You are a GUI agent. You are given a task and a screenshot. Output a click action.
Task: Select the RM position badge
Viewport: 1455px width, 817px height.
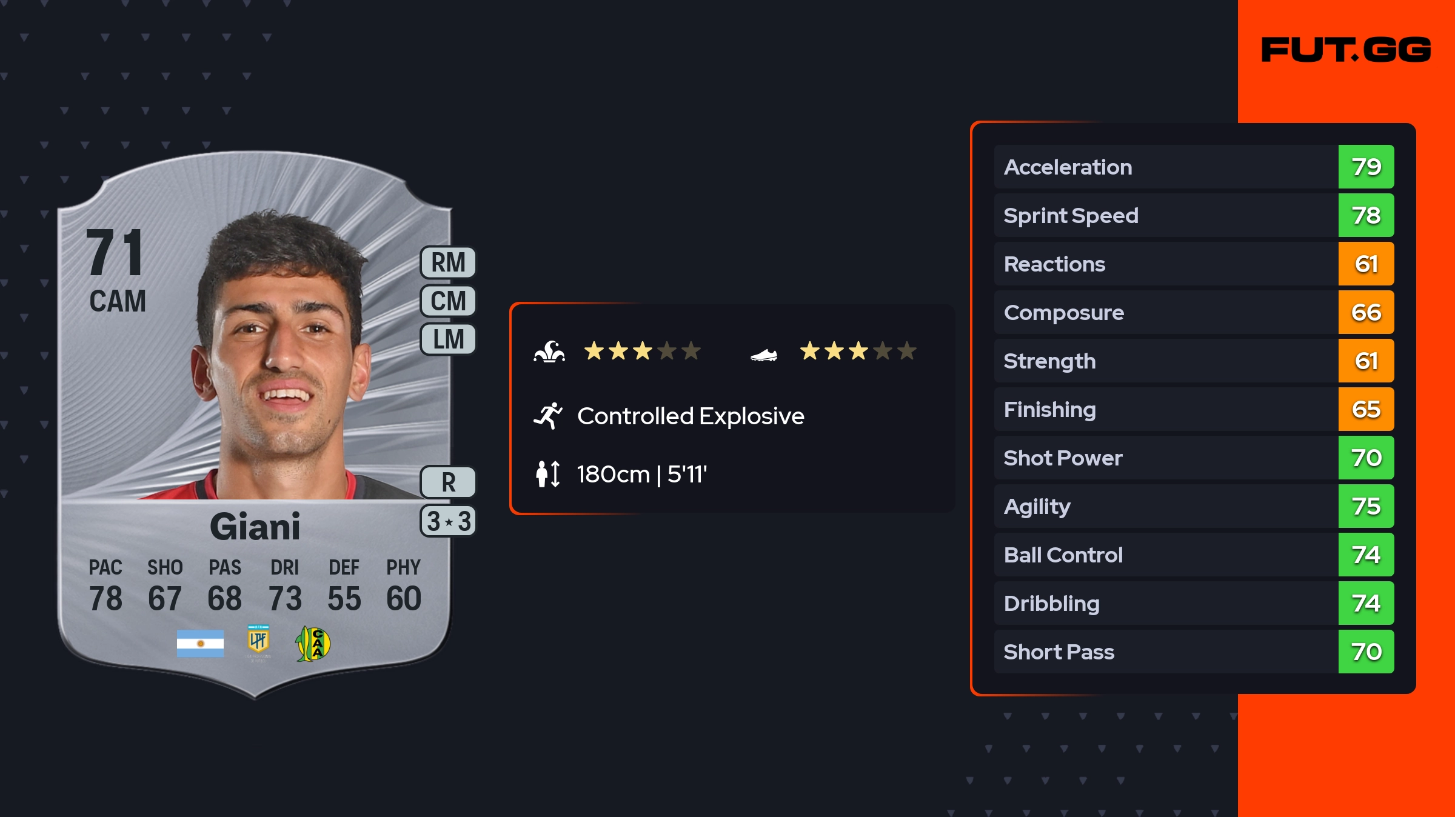click(448, 262)
